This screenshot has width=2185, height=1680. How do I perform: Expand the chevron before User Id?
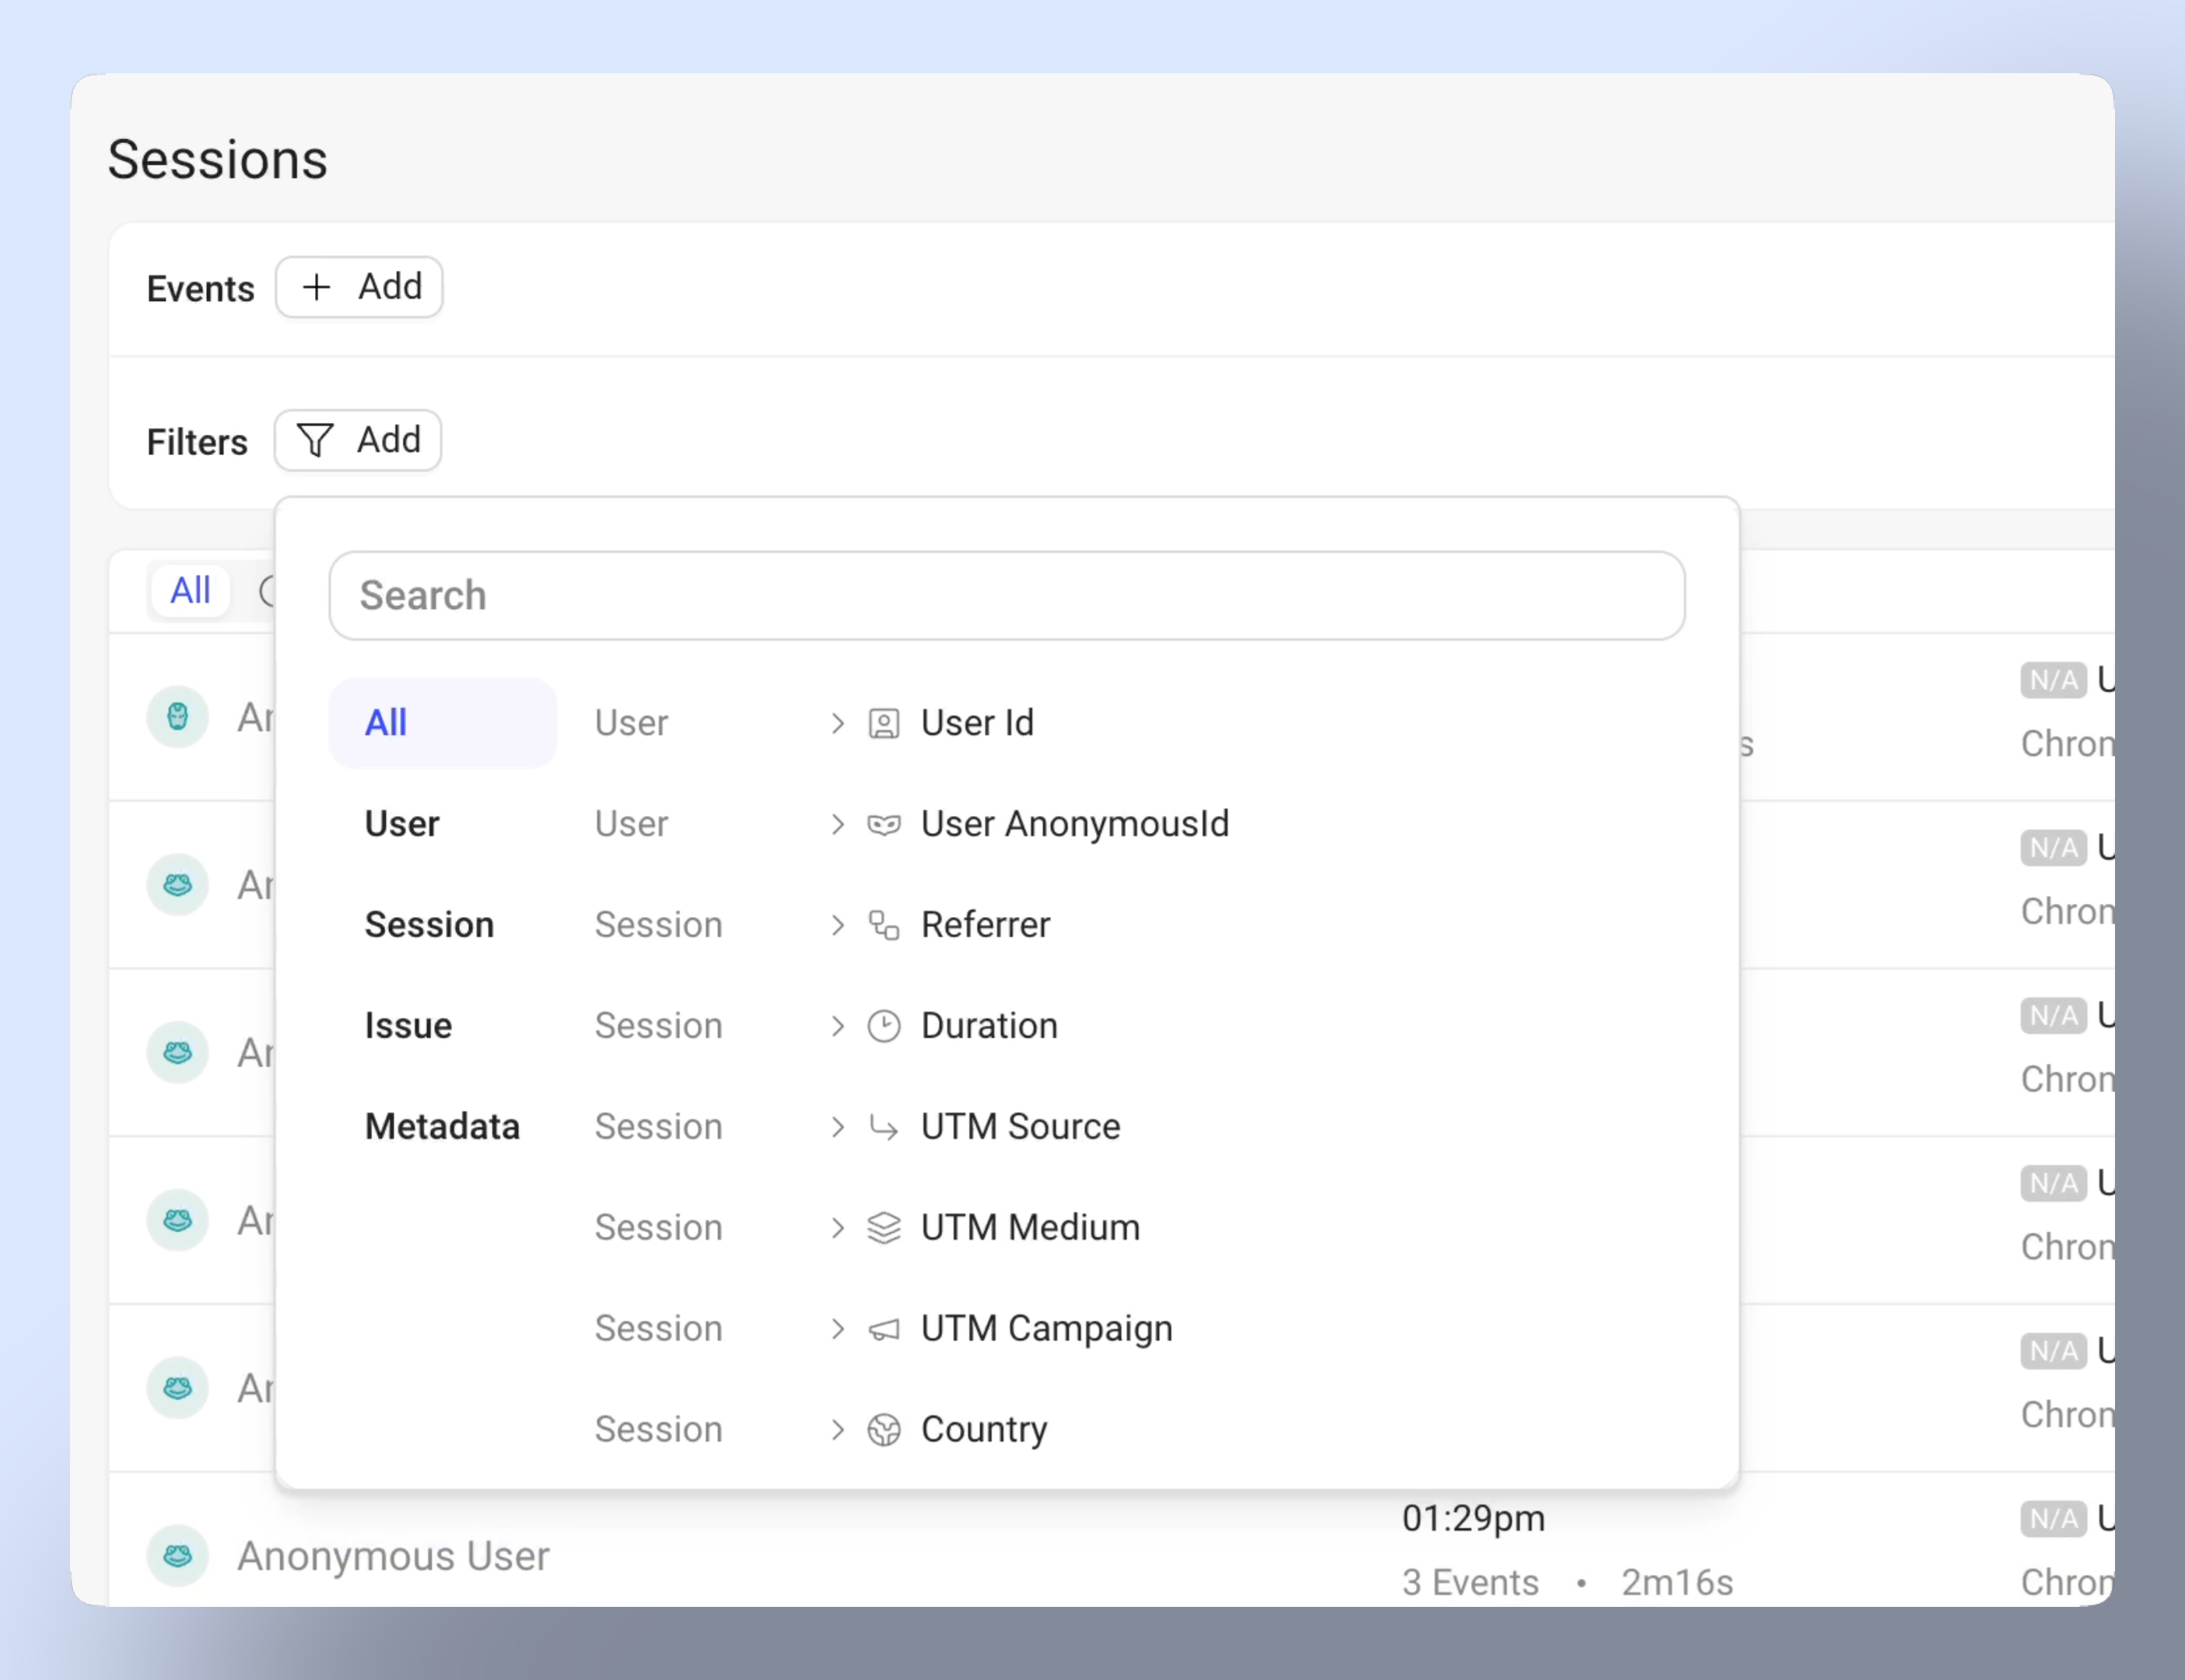coord(838,723)
